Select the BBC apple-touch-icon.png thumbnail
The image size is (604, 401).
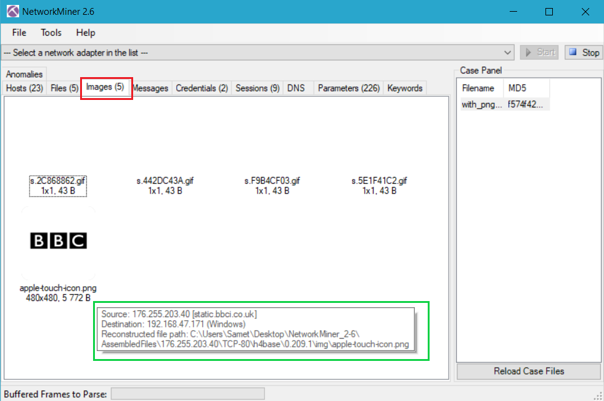pyautogui.click(x=59, y=241)
